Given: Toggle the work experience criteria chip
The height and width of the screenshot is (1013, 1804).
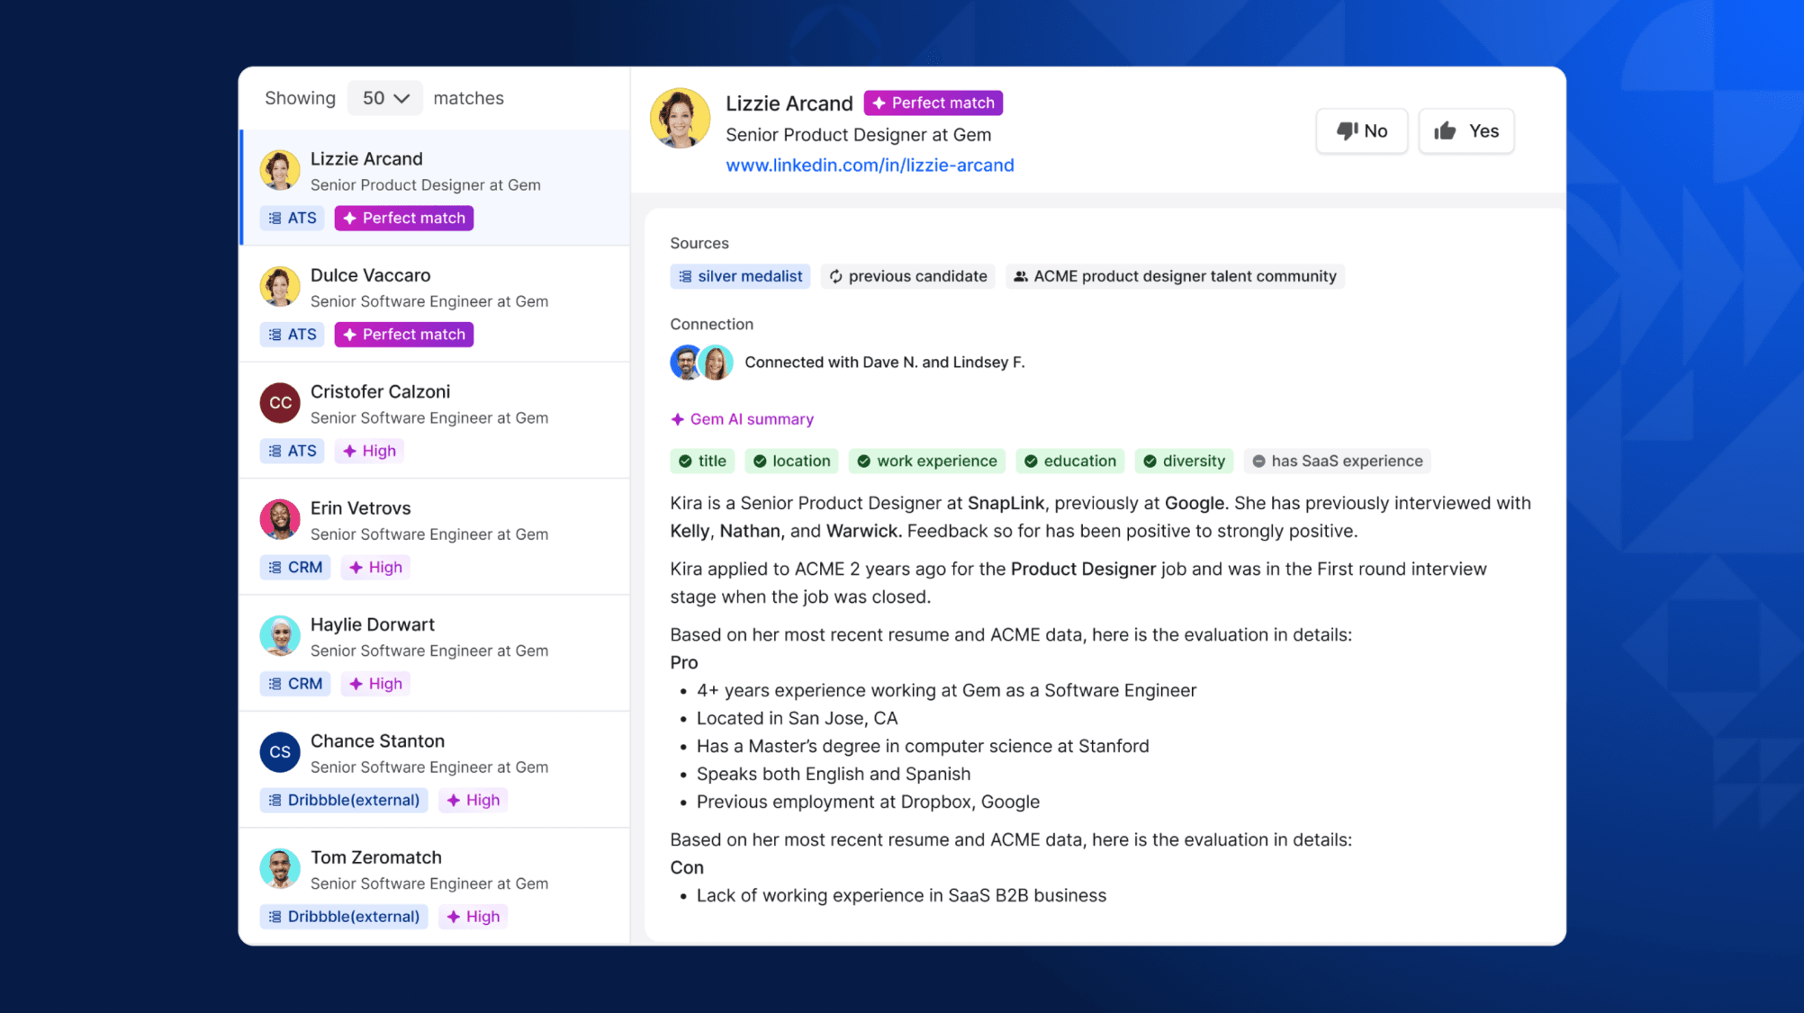Looking at the screenshot, I should [927, 462].
